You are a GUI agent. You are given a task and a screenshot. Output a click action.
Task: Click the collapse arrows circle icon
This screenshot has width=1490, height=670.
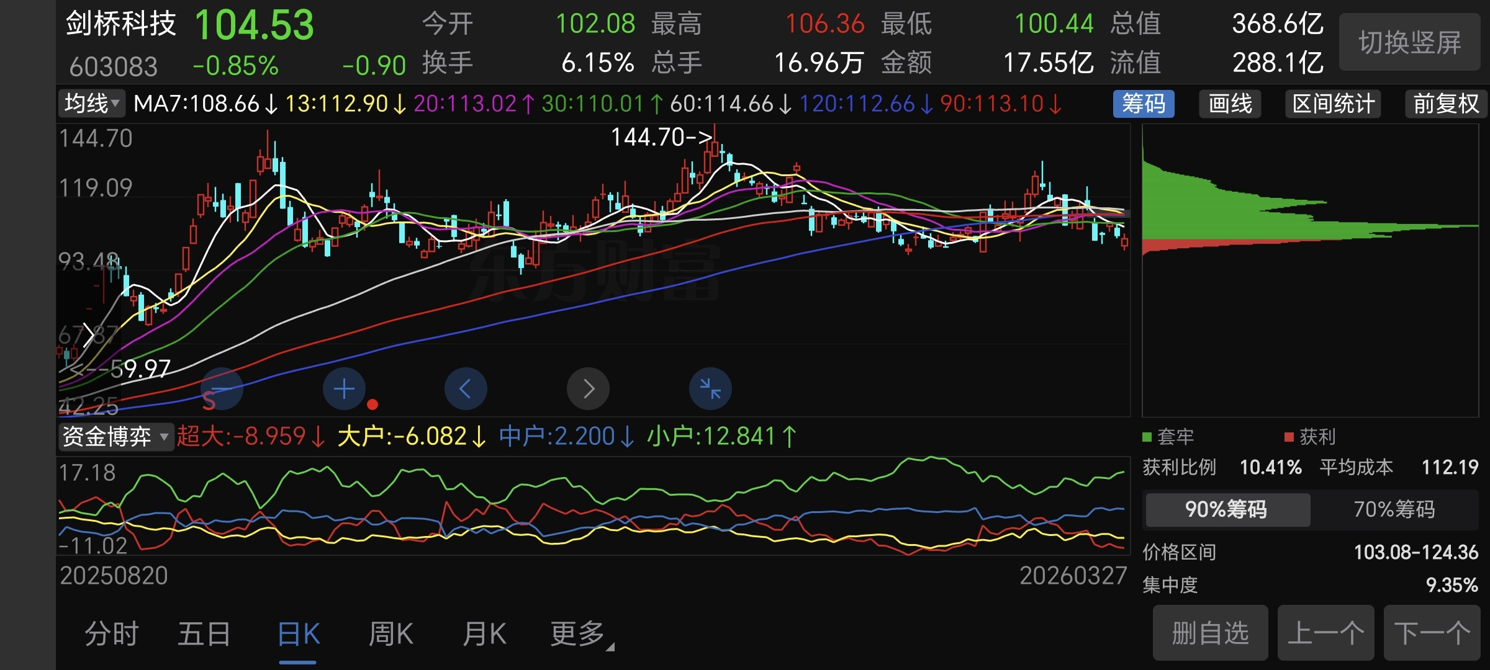[710, 389]
